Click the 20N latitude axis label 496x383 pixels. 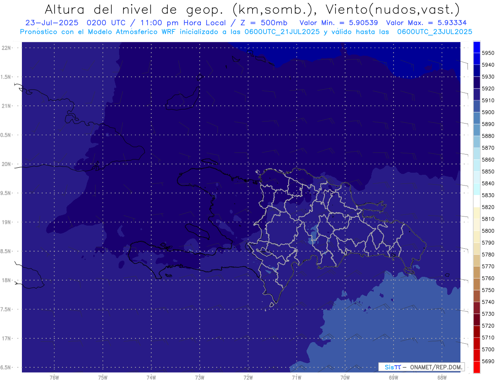(x=6, y=164)
